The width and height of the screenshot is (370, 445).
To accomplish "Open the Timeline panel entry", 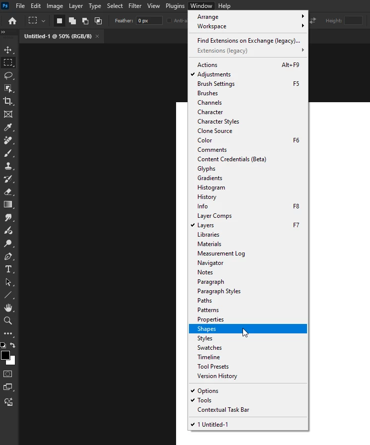I will coord(248,357).
